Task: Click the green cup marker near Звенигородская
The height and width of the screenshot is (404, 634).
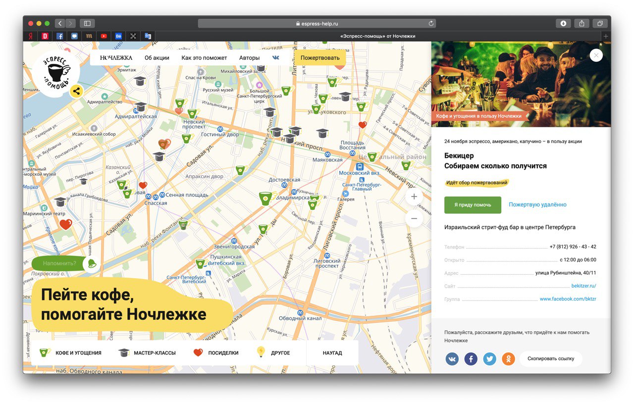Action: tap(263, 229)
